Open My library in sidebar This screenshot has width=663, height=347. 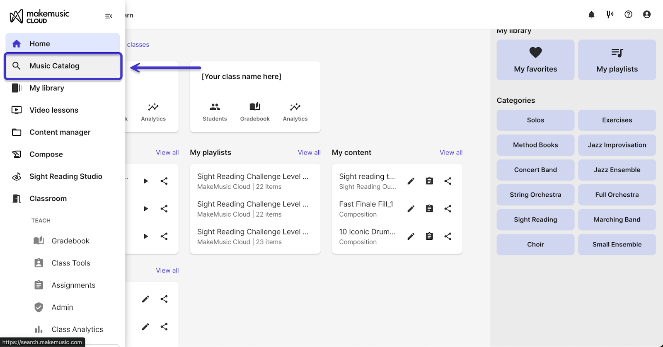(63, 88)
